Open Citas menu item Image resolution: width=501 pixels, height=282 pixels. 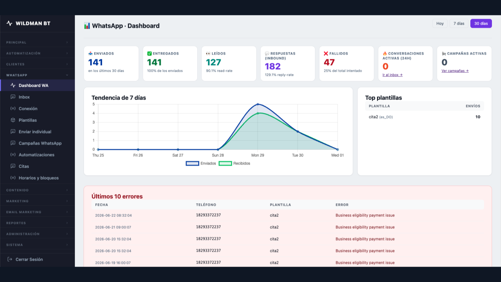[x=37, y=166]
